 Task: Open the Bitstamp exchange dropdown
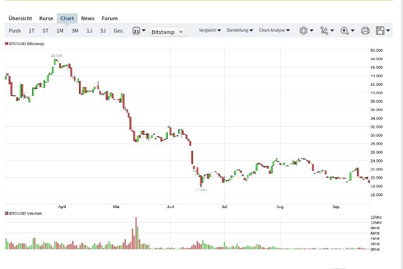[168, 32]
